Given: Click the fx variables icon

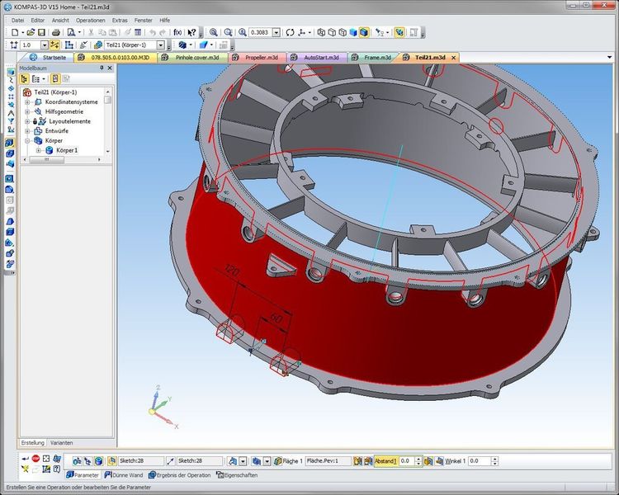Looking at the screenshot, I should coord(176,32).
